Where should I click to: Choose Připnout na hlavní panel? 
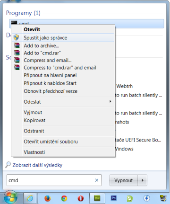pos(63,75)
